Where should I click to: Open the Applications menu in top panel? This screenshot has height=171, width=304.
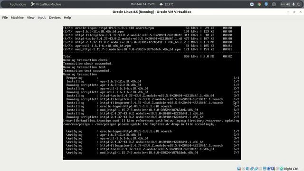18,4
